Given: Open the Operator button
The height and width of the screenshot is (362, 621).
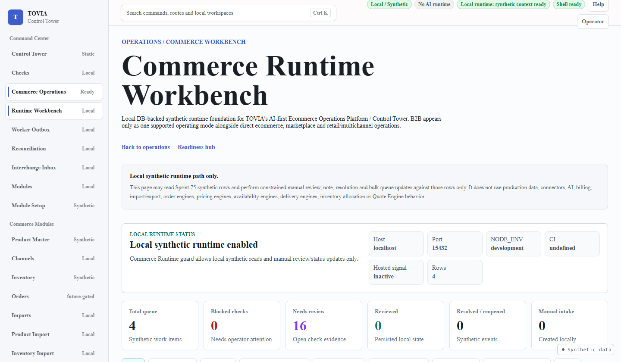Looking at the screenshot, I should click(593, 22).
